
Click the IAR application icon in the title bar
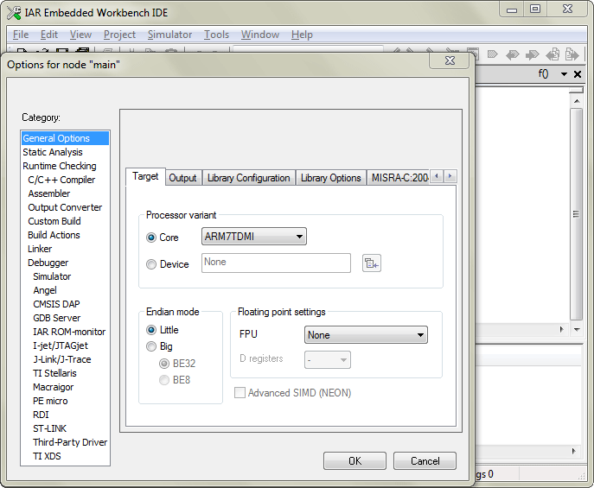14,12
